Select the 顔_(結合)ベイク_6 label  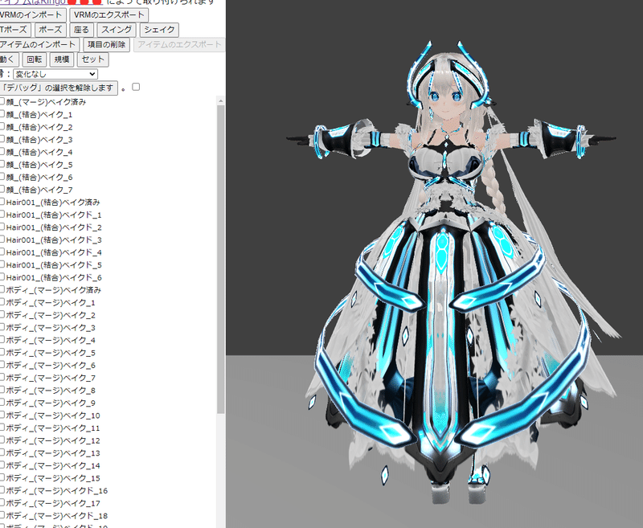(x=39, y=178)
